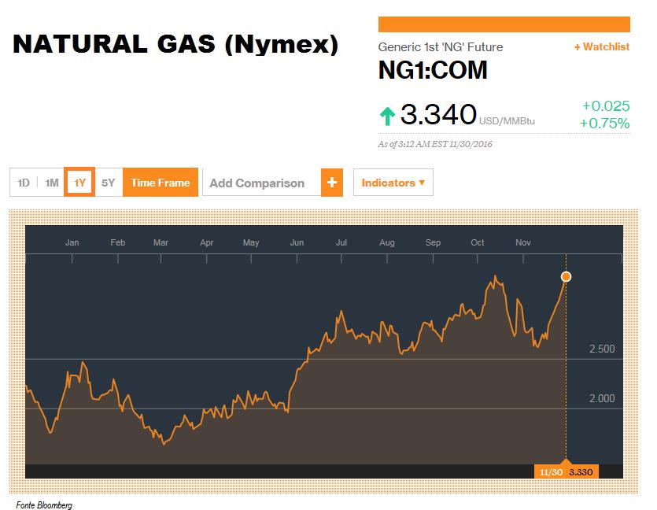Select the 1M time range
Screen dimensions: 657x510
tap(52, 183)
